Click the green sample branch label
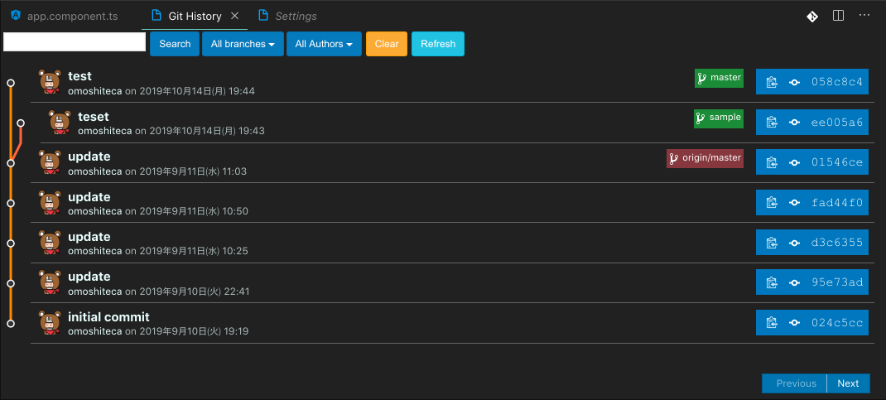886x400 pixels. pos(719,118)
